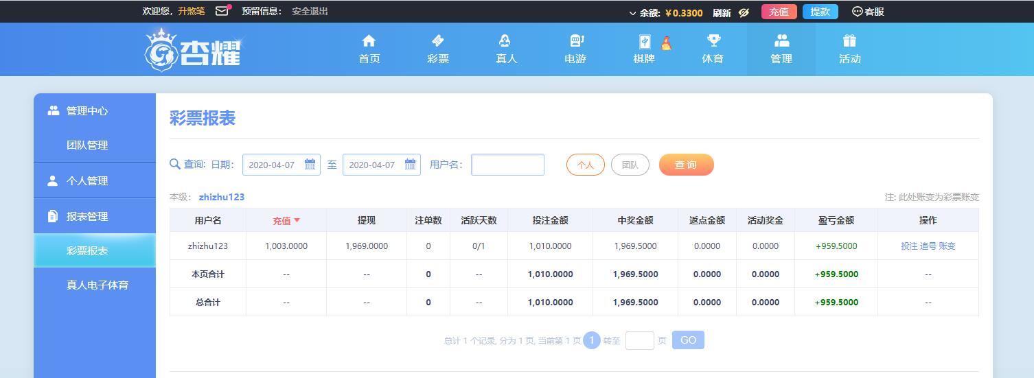The width and height of the screenshot is (1034, 378).
Task: Click the 充值 recharge button
Action: pos(779,12)
